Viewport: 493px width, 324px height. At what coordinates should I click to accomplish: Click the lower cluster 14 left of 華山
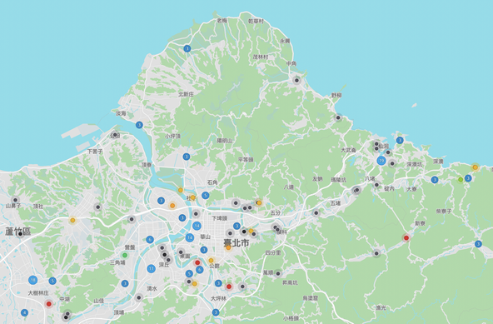[190, 237]
